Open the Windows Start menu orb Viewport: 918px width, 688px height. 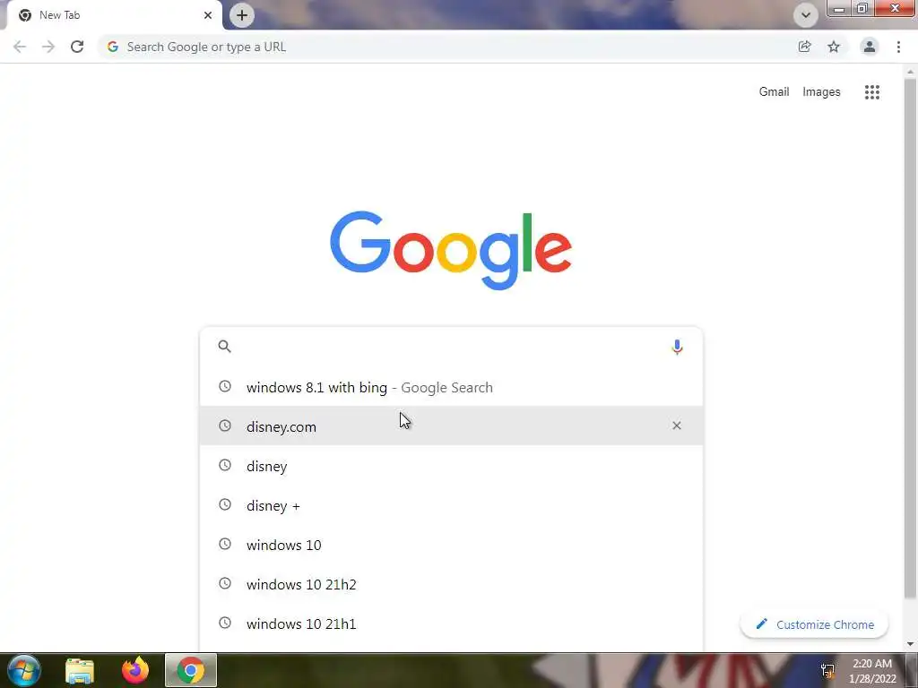tap(24, 670)
